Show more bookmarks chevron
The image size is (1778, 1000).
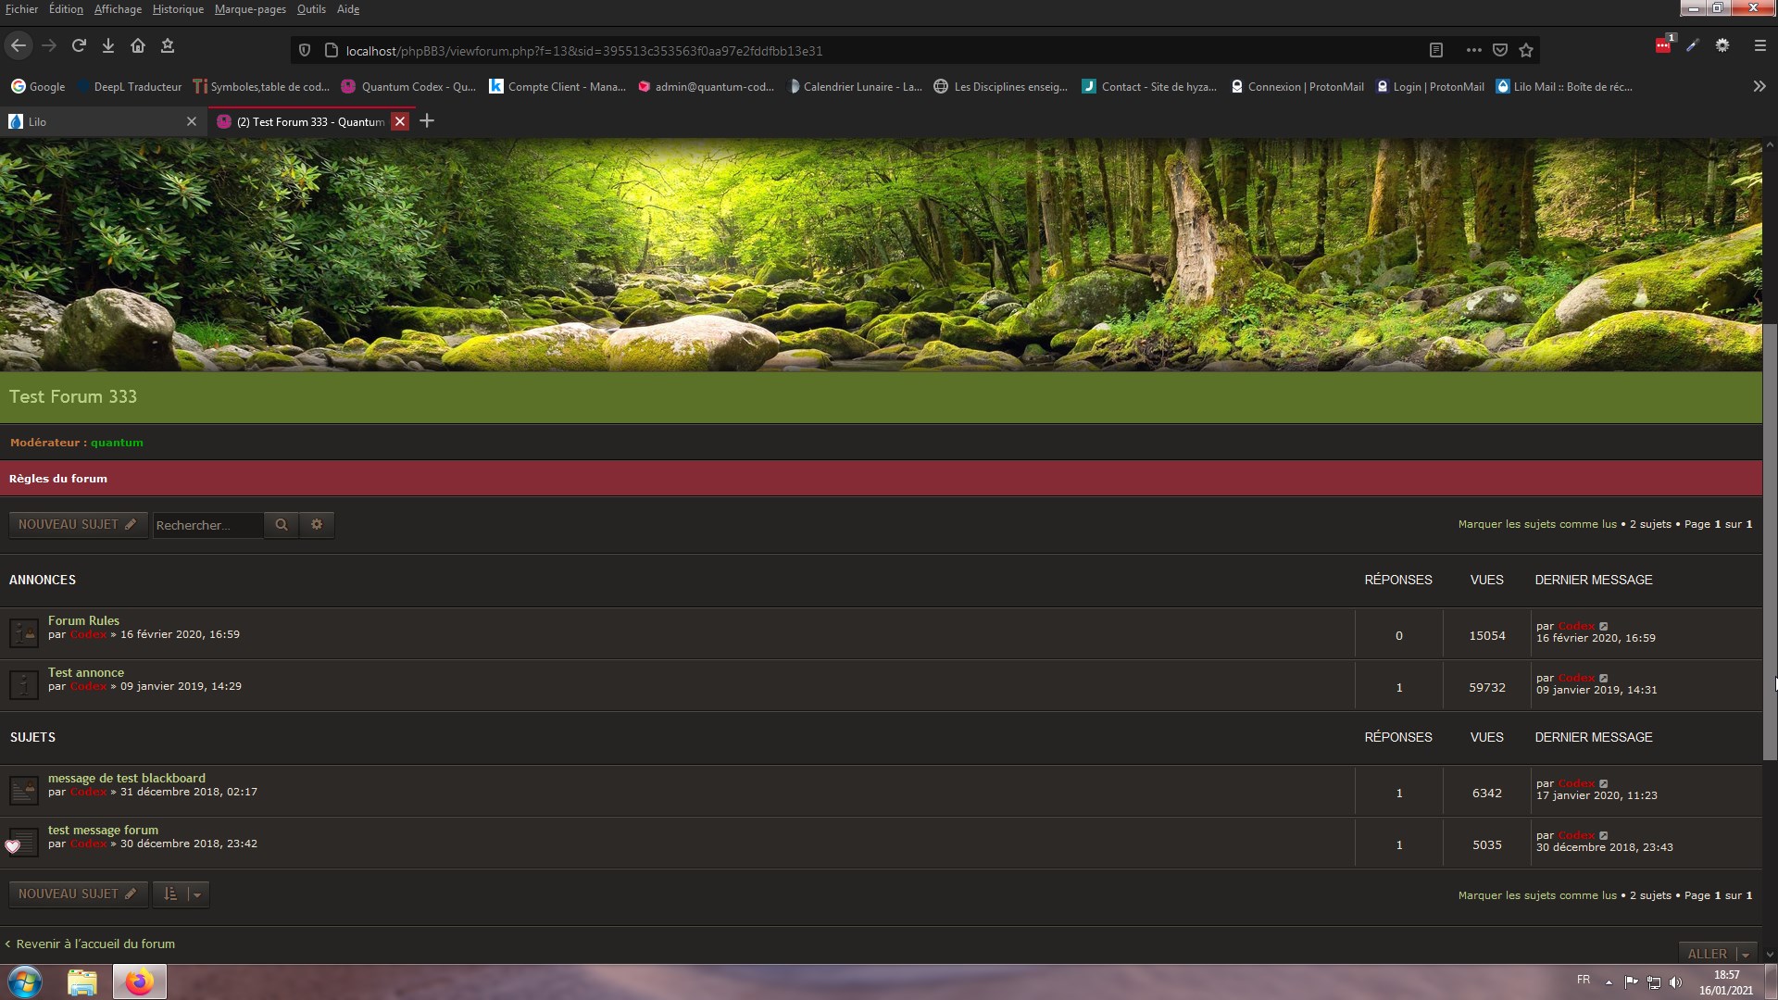1759,86
